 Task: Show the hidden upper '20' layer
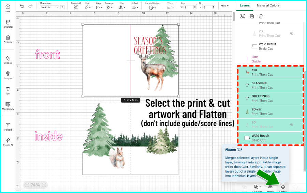pos(292,33)
